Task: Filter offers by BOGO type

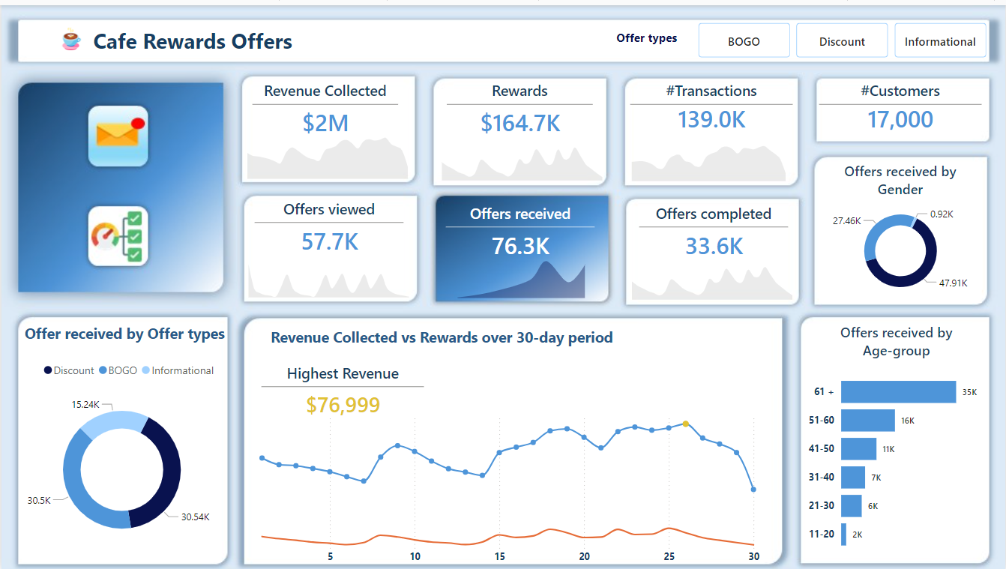Action: point(744,41)
